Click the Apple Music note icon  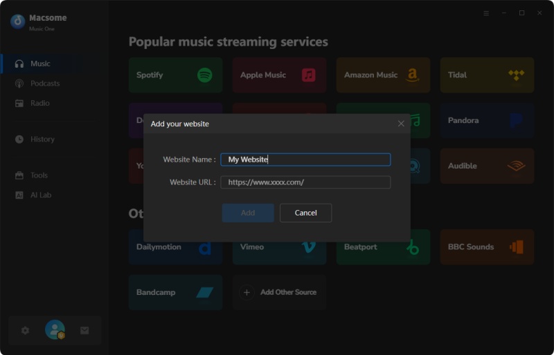(308, 75)
